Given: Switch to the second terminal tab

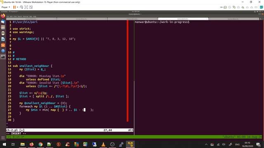Looking at the screenshot, I should [x=82, y=19].
